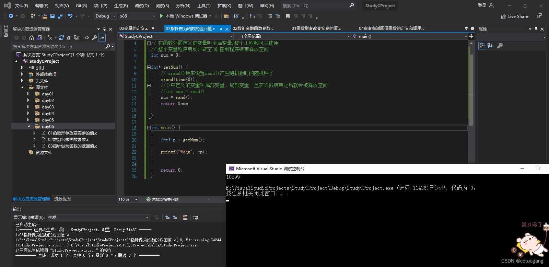Open the Debug configuration dropdown
549x267 pixels.
(x=105, y=16)
